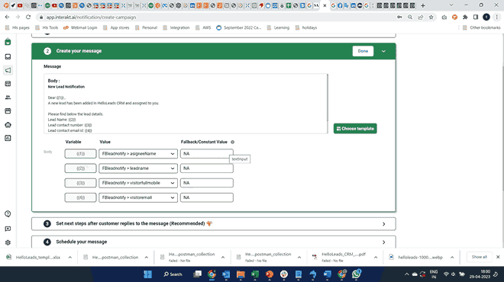Click the help question mark sidebar icon
The width and height of the screenshot is (504, 282).
point(8,214)
